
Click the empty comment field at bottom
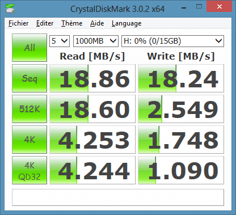click(118, 197)
